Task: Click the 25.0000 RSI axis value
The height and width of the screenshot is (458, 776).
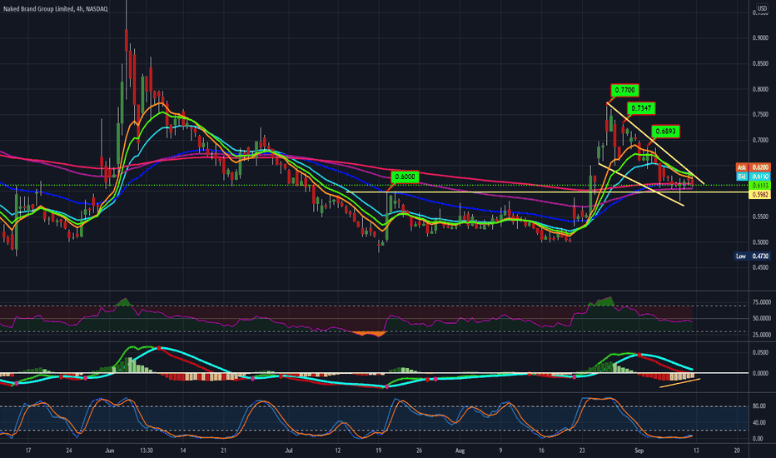Action: click(761, 336)
